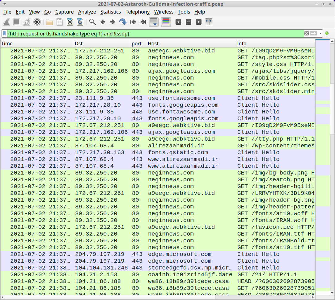Jump to the first packet

point(133,22)
